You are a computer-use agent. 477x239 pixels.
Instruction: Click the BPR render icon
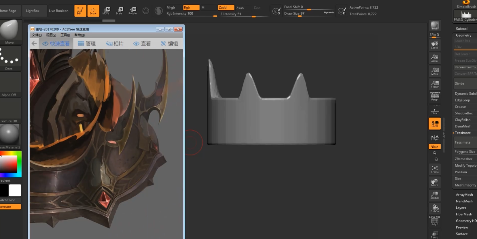coord(435,26)
